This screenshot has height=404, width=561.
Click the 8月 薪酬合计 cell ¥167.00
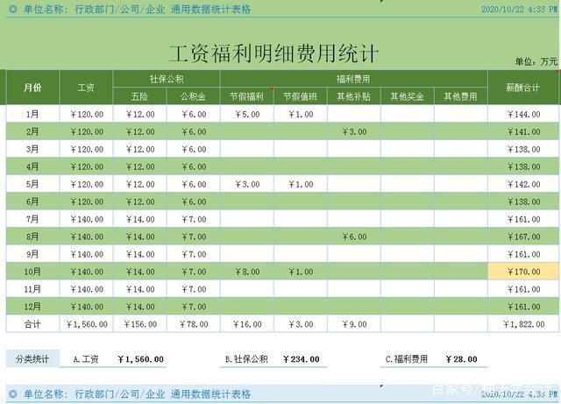[523, 237]
